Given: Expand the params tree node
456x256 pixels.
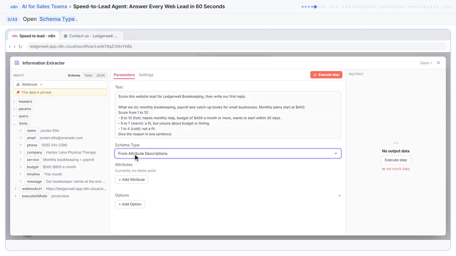Looking at the screenshot, I should [14, 109].
